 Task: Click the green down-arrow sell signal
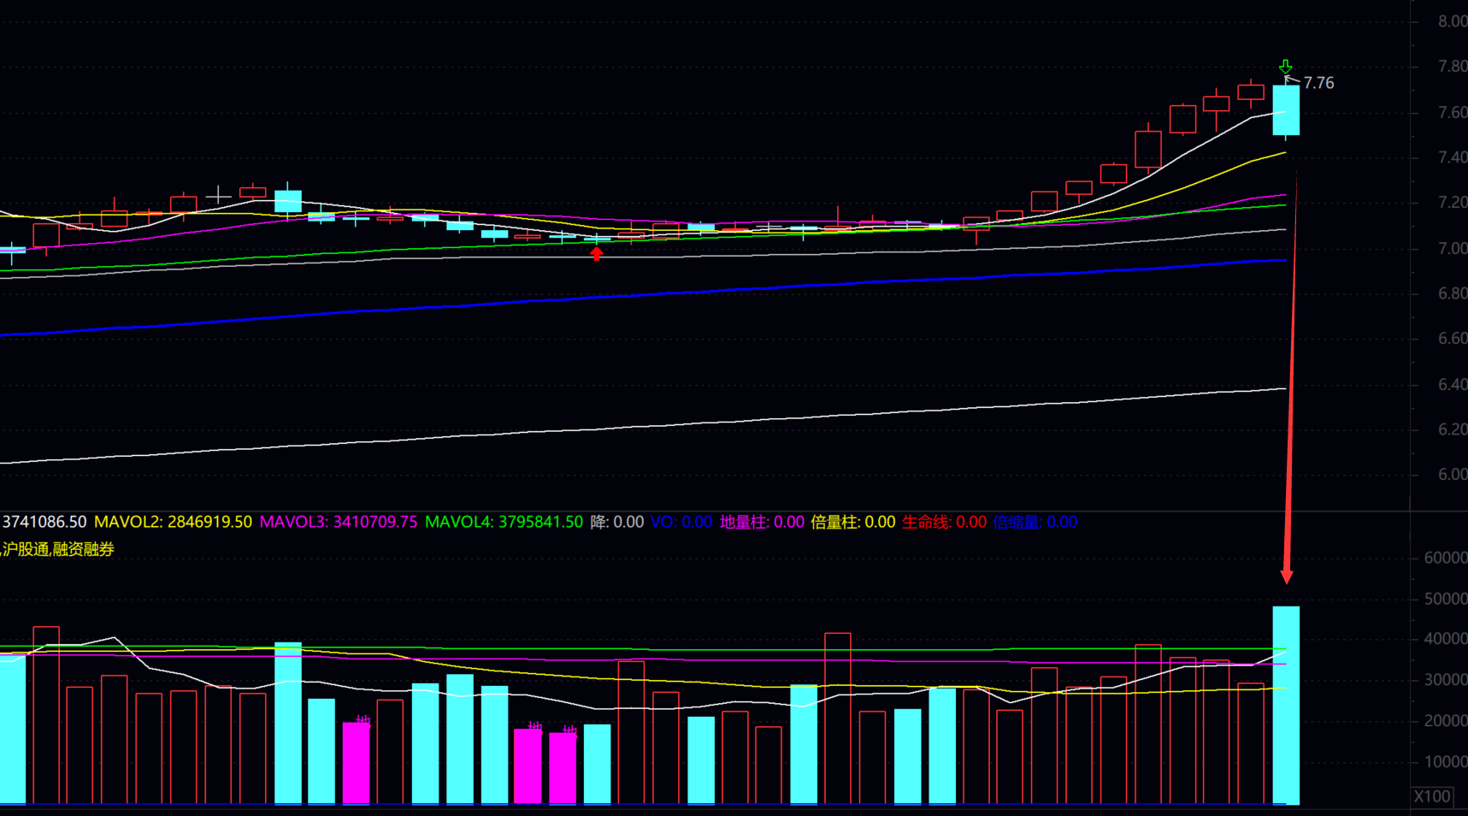click(x=1285, y=67)
